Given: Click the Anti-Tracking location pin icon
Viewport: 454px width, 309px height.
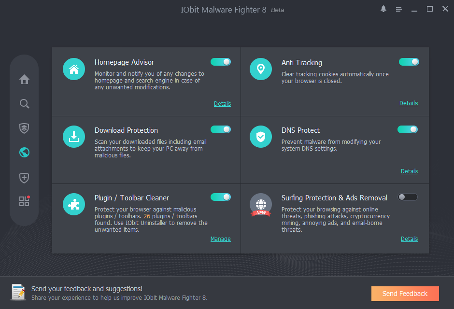Looking at the screenshot, I should (261, 70).
